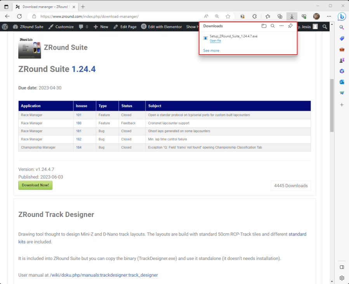
Task: Select the Download mananger tab
Action: 45,7
